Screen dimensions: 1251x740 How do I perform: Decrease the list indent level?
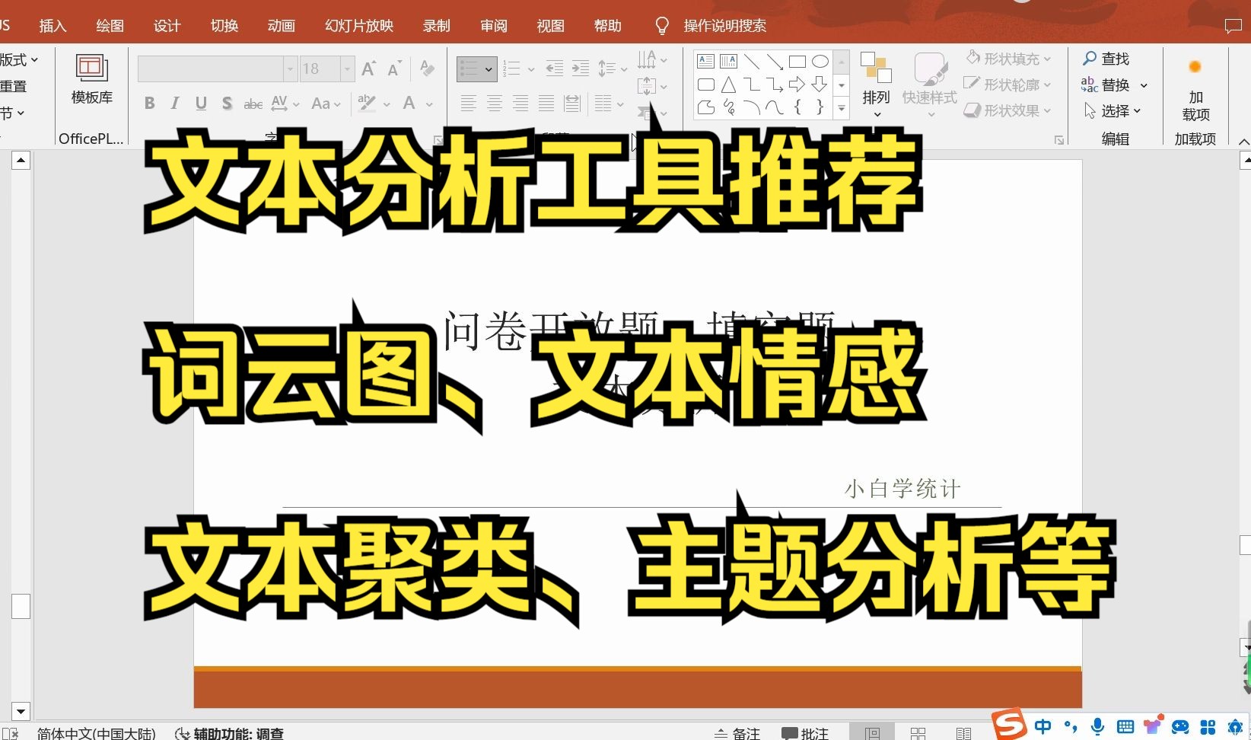point(555,69)
